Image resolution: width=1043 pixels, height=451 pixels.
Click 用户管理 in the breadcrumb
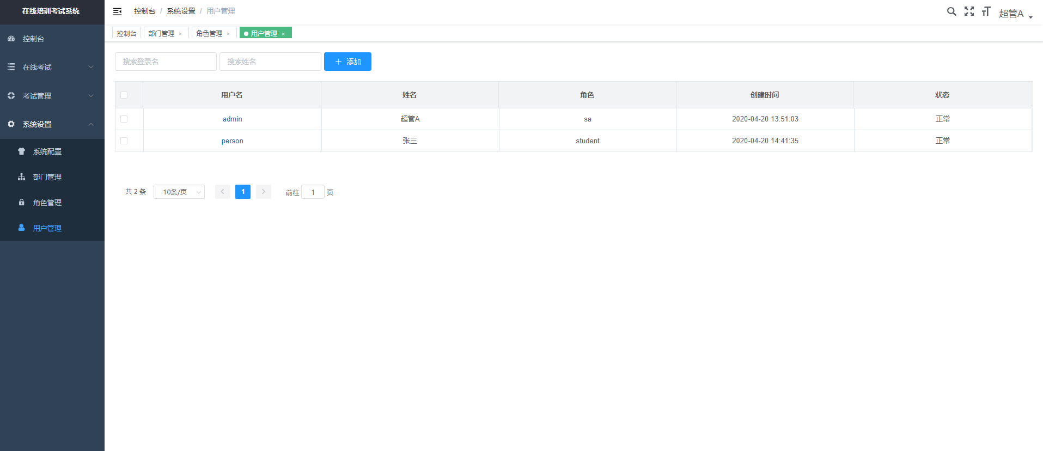(221, 11)
